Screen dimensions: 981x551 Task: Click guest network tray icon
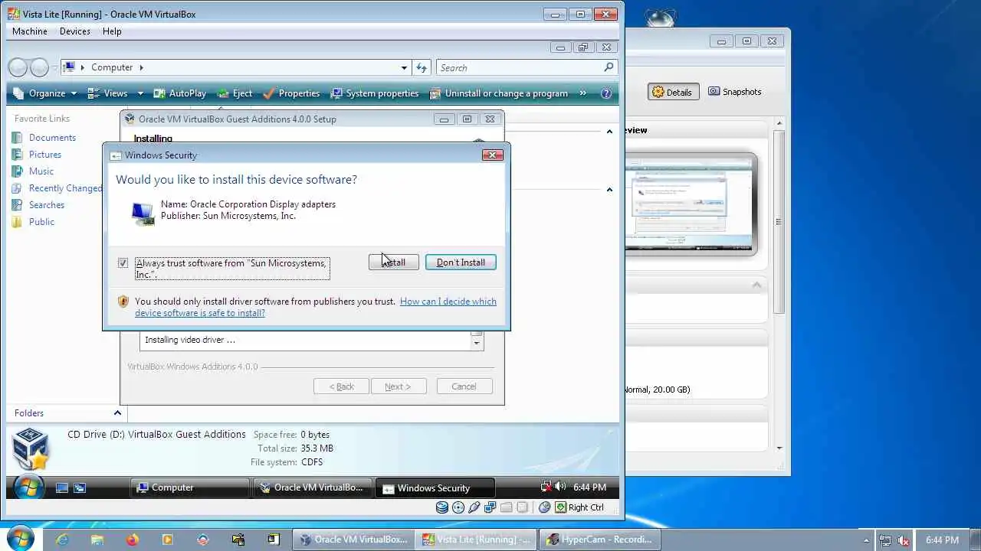pyautogui.click(x=546, y=487)
